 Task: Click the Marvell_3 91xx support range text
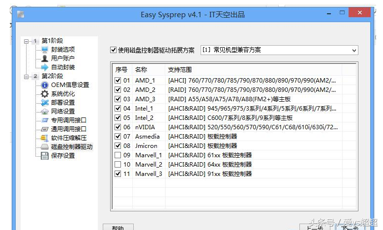tap(210, 173)
